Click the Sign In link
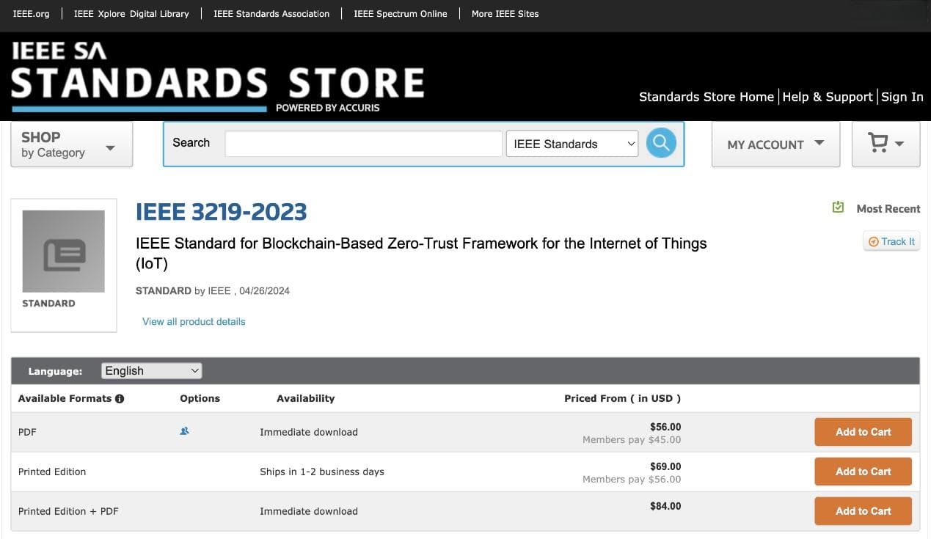The height and width of the screenshot is (539, 931). click(902, 97)
